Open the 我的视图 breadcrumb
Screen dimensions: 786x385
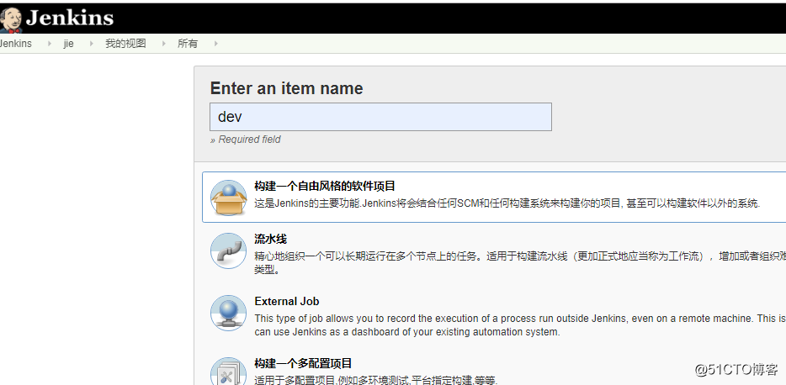pyautogui.click(x=125, y=44)
